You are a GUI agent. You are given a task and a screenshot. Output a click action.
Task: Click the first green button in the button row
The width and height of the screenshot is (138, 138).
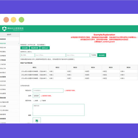25,48
